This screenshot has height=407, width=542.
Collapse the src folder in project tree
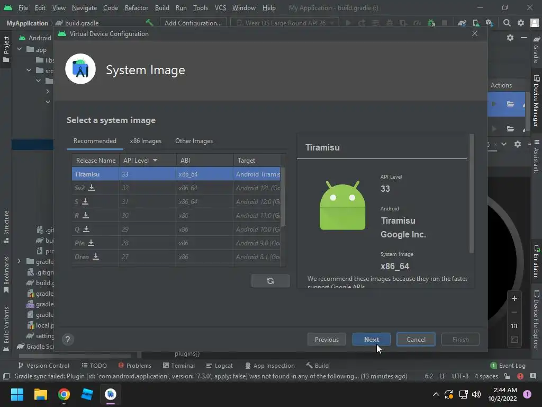[29, 70]
